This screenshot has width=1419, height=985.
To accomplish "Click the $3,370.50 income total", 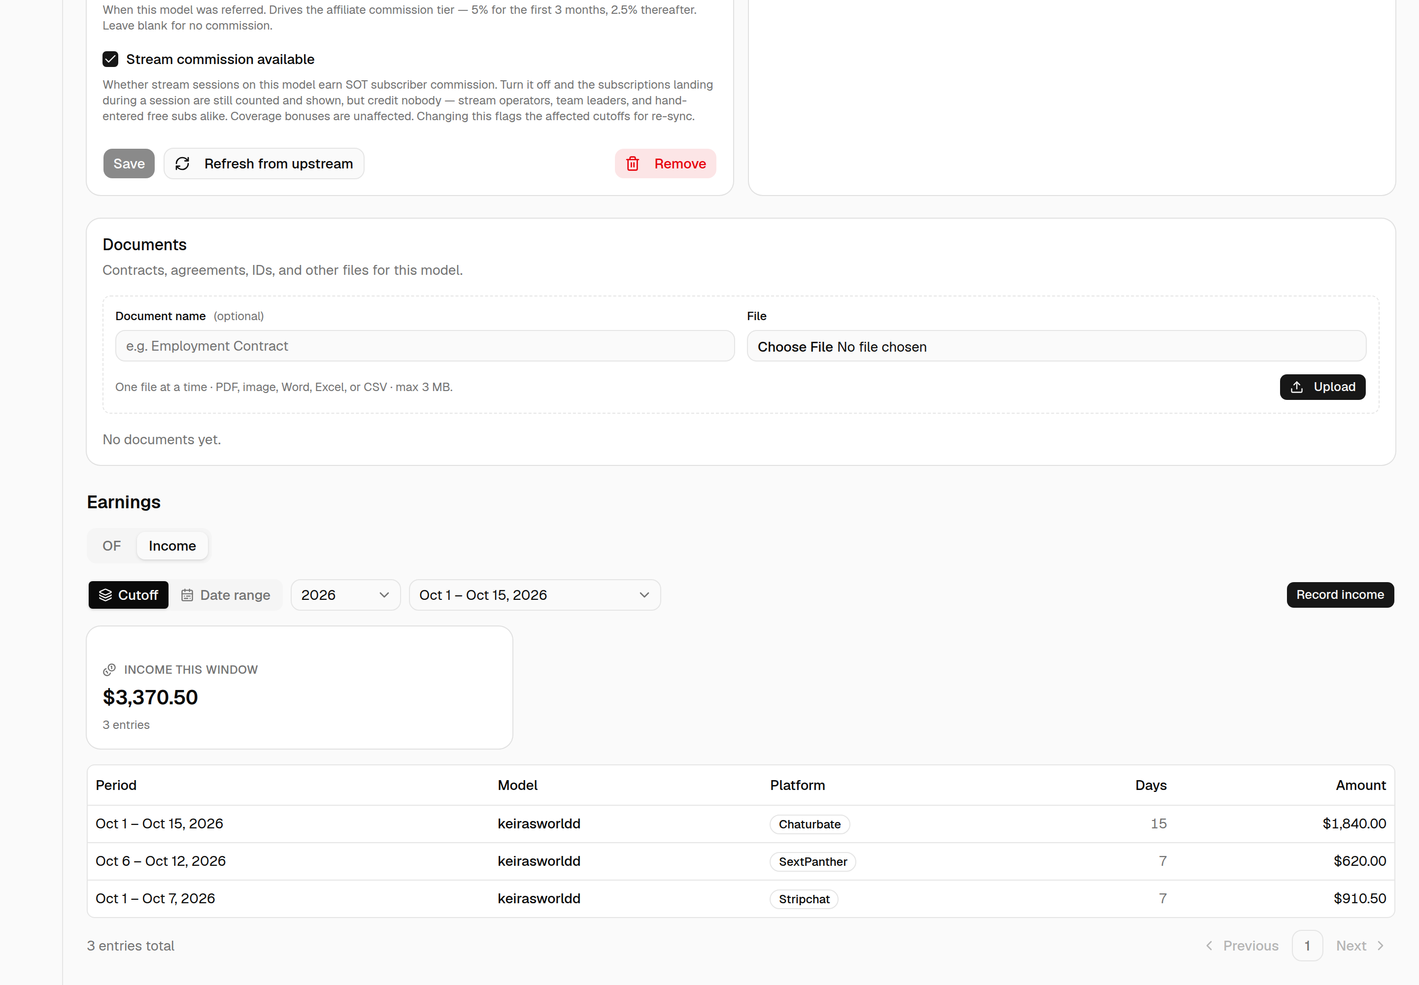I will (x=150, y=697).
